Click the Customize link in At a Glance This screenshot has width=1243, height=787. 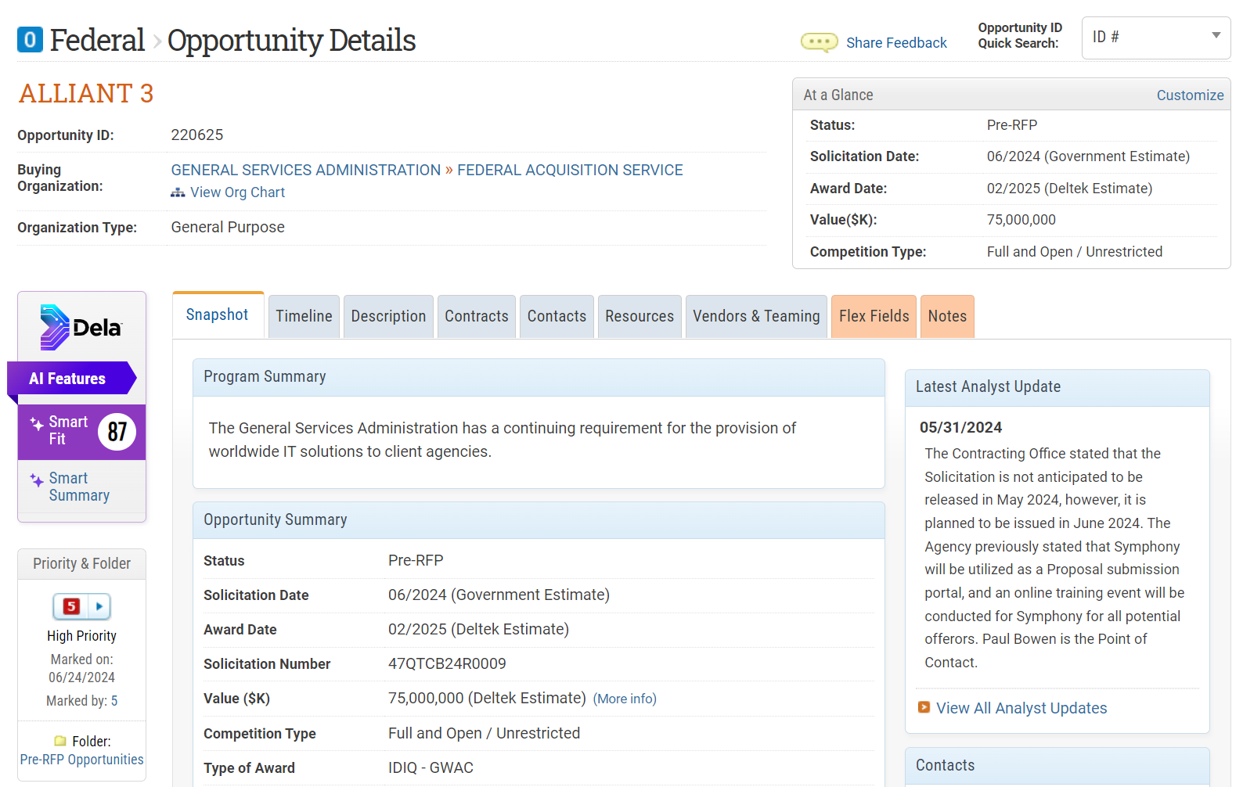pyautogui.click(x=1190, y=95)
